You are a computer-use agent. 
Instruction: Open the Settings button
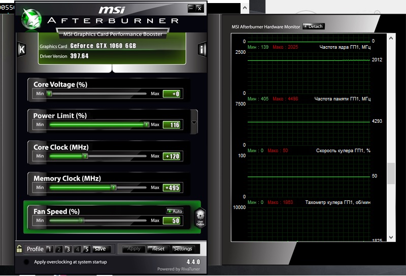click(x=183, y=249)
